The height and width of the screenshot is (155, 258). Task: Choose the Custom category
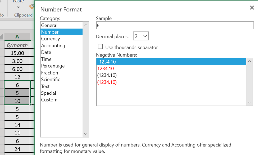tap(49, 100)
